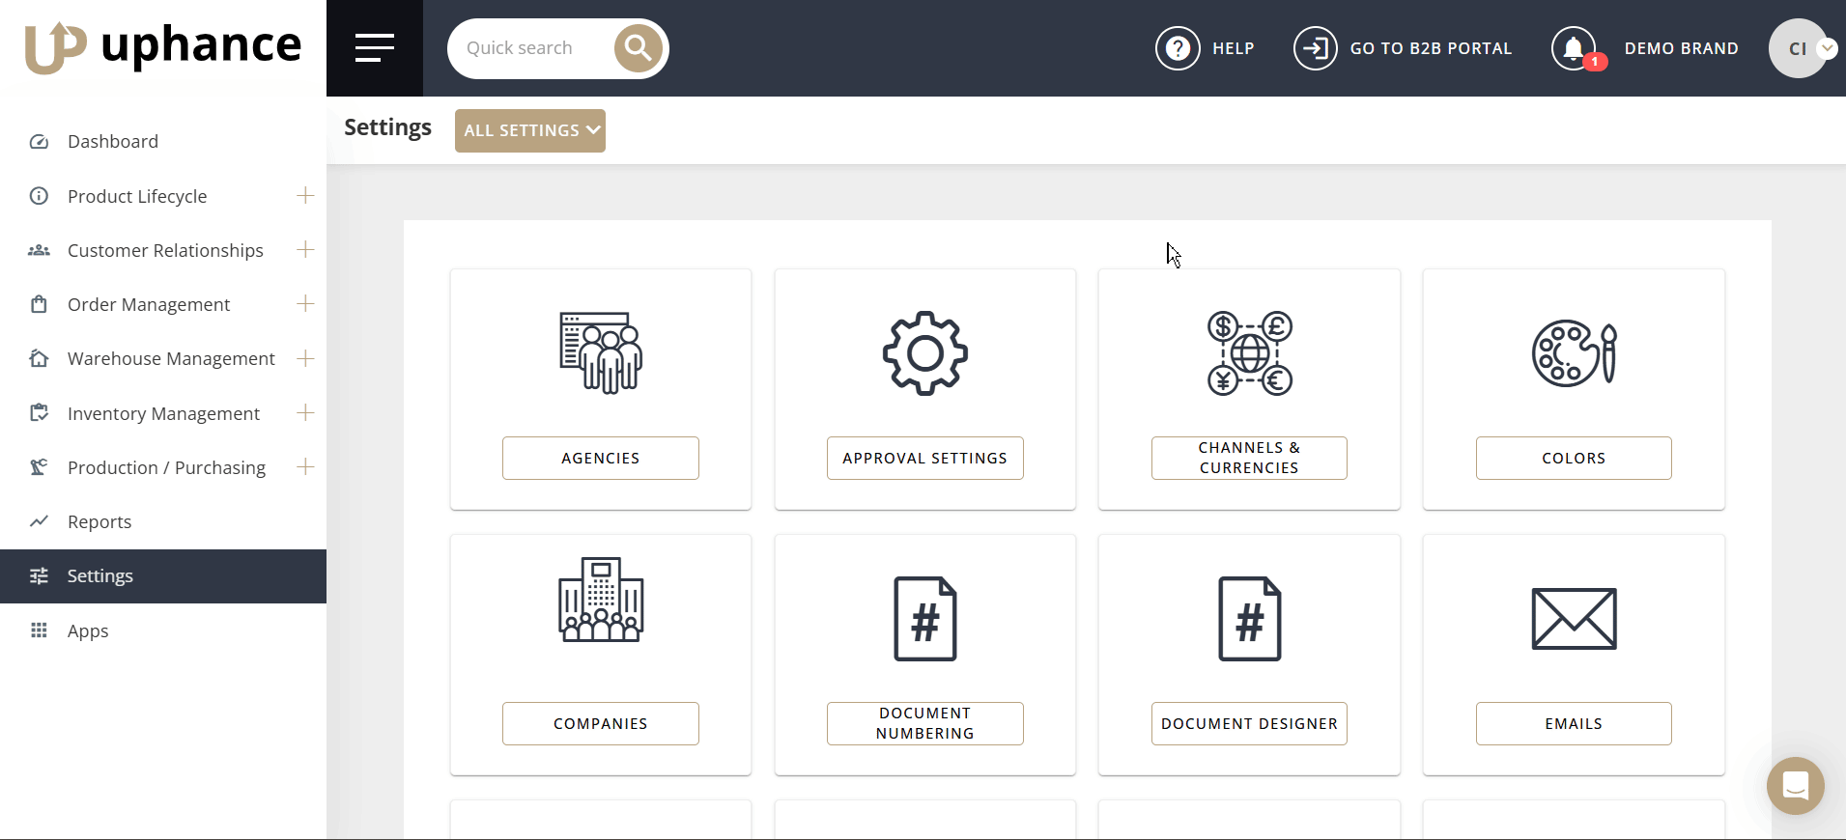Open the chat support bubble
Viewport: 1846px width, 840px height.
pyautogui.click(x=1795, y=786)
